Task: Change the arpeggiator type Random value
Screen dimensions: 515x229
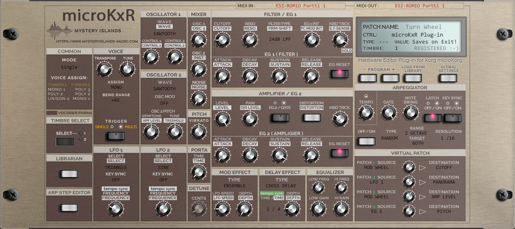Action: [x=389, y=138]
